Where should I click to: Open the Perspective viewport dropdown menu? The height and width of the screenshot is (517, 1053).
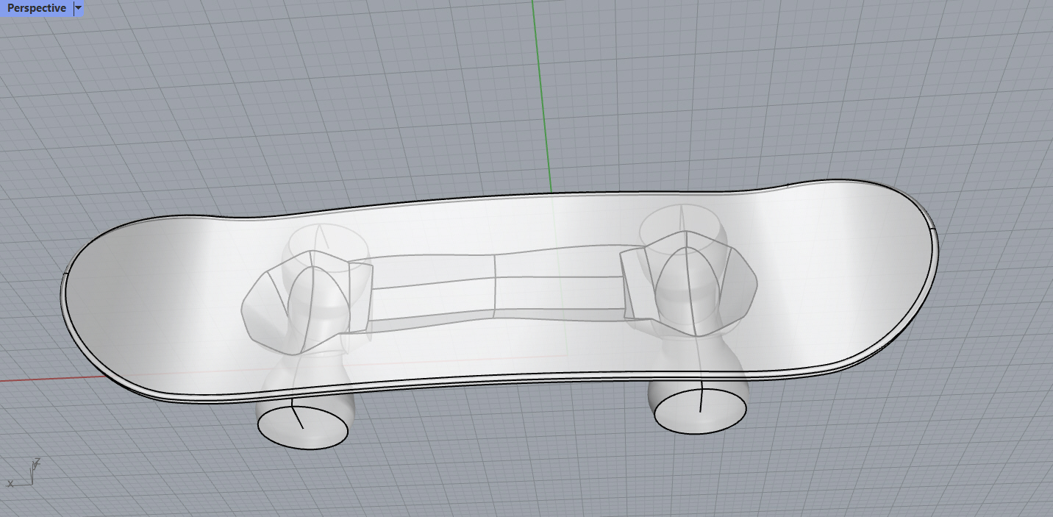pos(78,8)
